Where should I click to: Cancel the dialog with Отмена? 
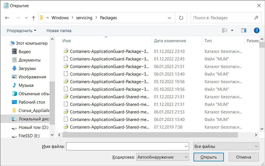(243, 157)
